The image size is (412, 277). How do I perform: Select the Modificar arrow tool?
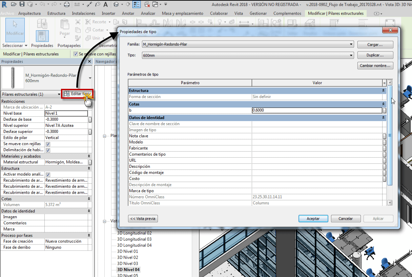15,29
